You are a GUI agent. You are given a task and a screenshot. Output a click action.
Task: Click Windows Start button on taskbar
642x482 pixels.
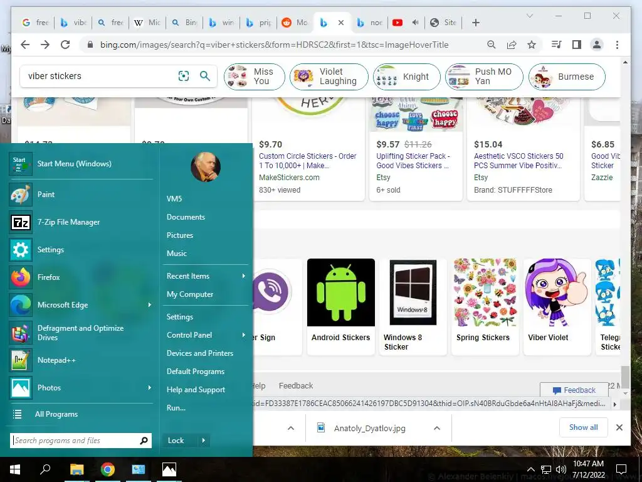pos(15,469)
